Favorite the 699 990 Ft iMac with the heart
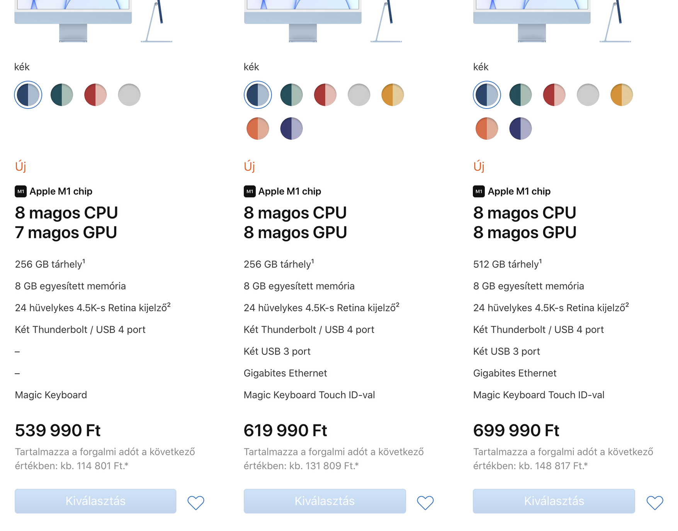 pos(654,502)
